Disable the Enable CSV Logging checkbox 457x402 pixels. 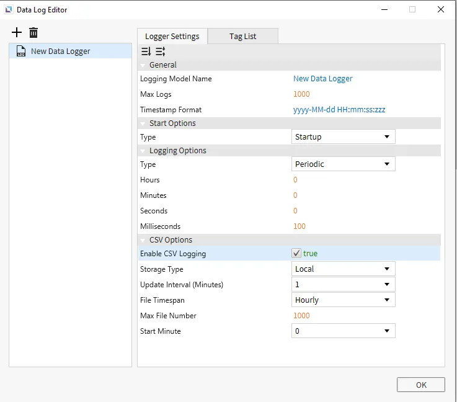click(296, 253)
